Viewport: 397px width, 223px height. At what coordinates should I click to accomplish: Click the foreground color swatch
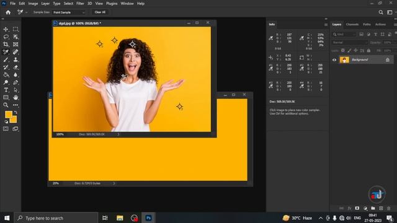[x=9, y=115]
